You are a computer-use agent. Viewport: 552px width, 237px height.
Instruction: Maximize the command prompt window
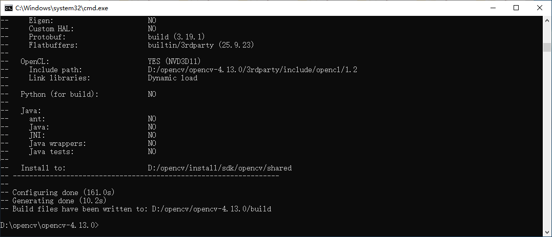[x=516, y=8]
